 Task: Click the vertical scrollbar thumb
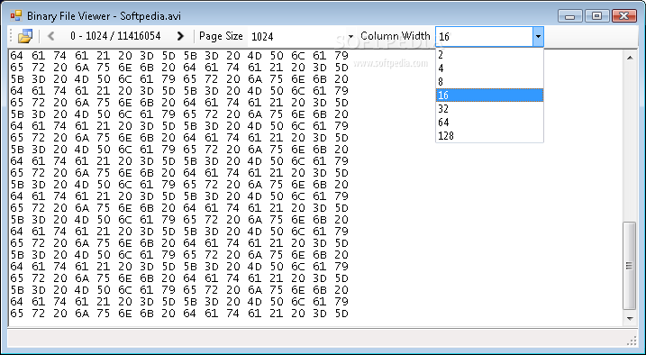[x=630, y=266]
